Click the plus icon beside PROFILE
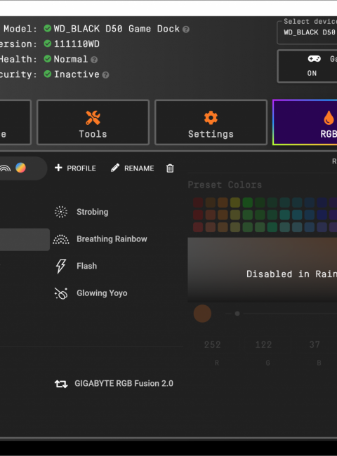 click(x=58, y=168)
